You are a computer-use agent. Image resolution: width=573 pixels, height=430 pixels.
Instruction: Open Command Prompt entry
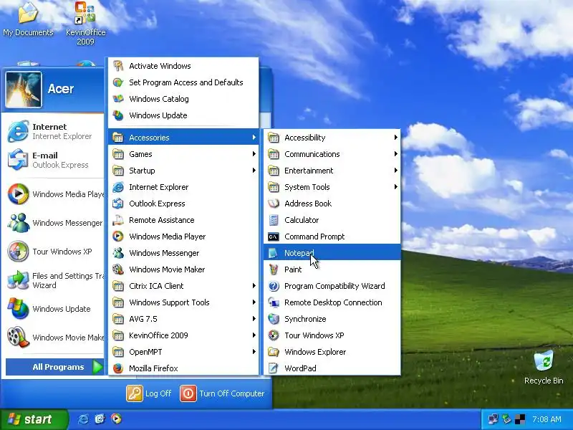332,236
